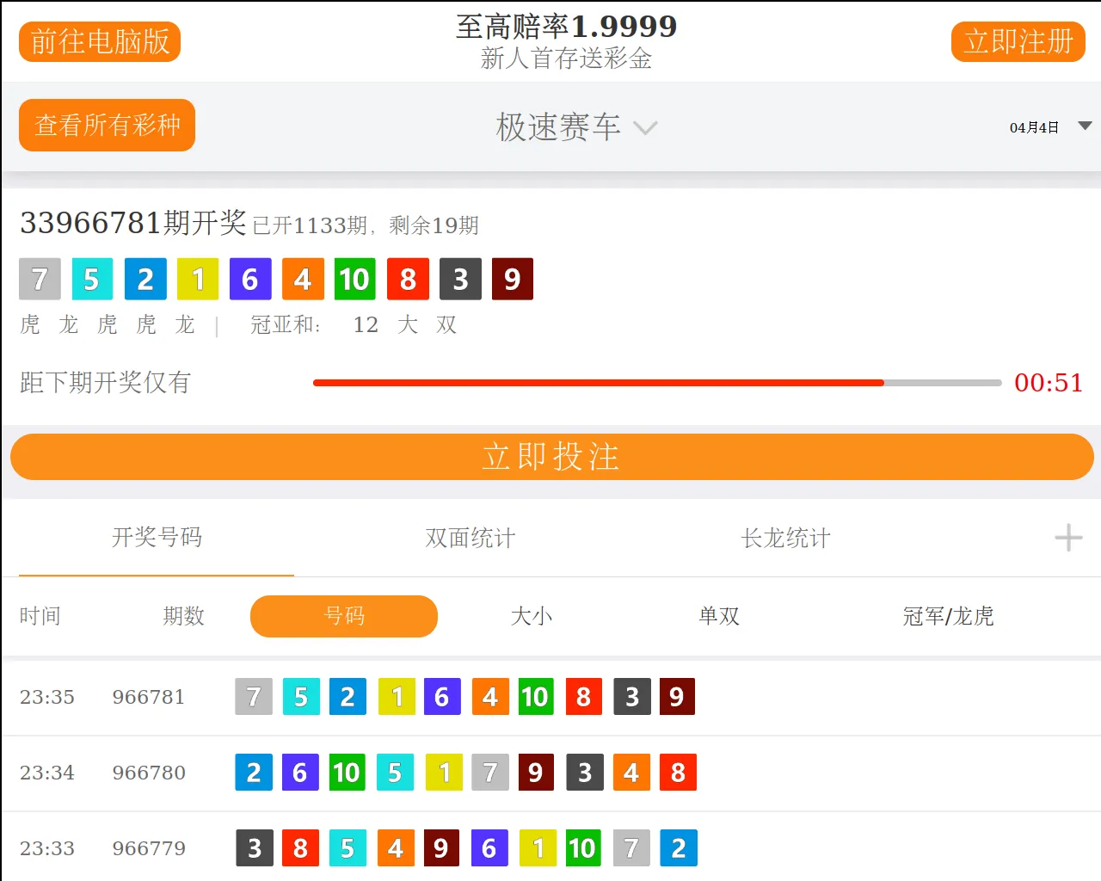Click the countdown progress bar
Image resolution: width=1101 pixels, height=881 pixels.
coord(657,383)
